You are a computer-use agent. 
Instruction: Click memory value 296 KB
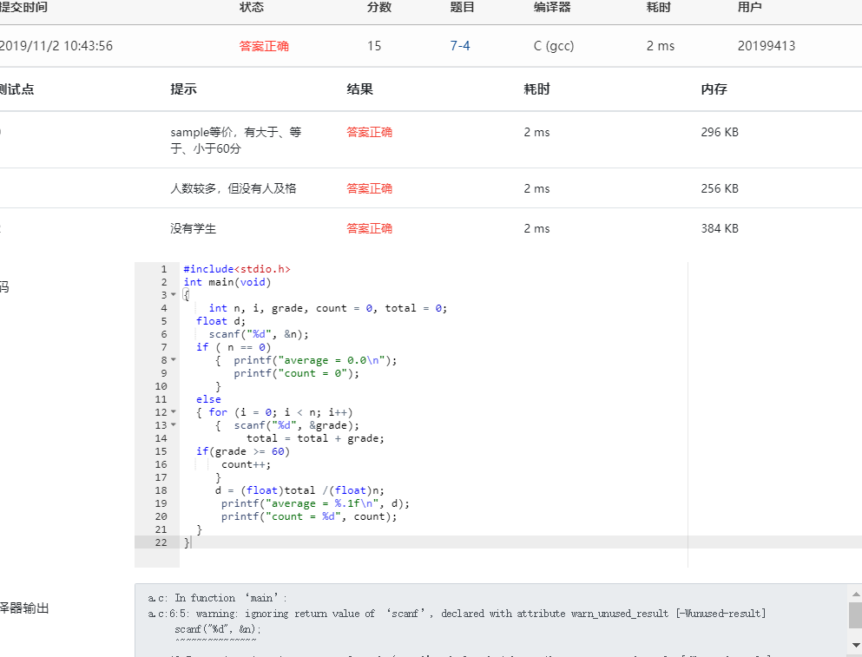click(720, 132)
